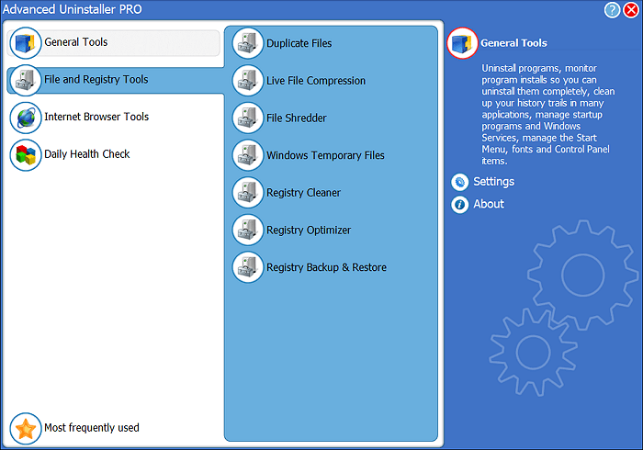
Task: Click the Internet Browser Tools globe icon
Action: coord(26,118)
